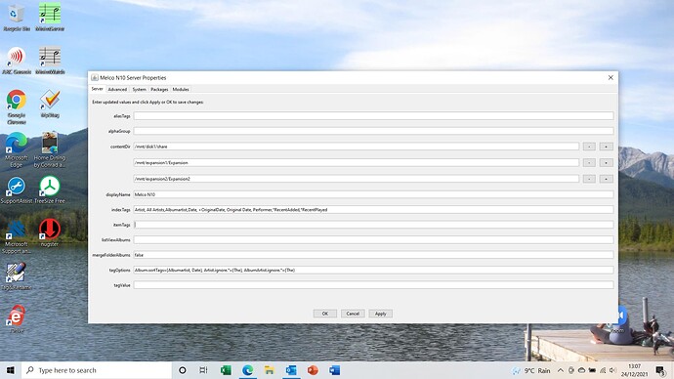
Task: Open the MinimServer desktop shortcut
Action: pyautogui.click(x=50, y=17)
